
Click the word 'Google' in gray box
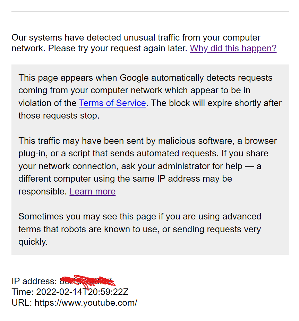tap(134, 78)
